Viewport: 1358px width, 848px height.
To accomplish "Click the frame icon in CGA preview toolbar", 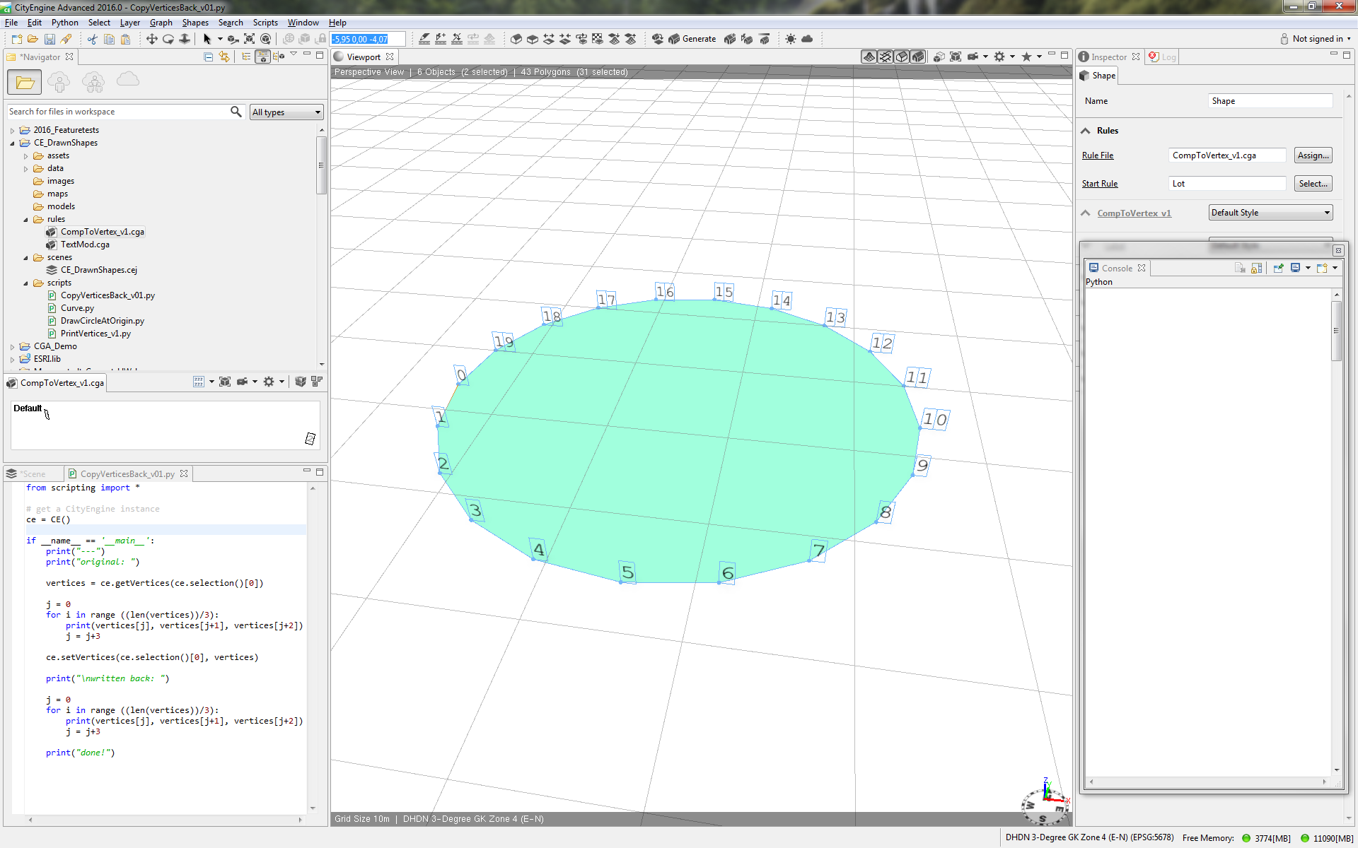I will pyautogui.click(x=225, y=382).
